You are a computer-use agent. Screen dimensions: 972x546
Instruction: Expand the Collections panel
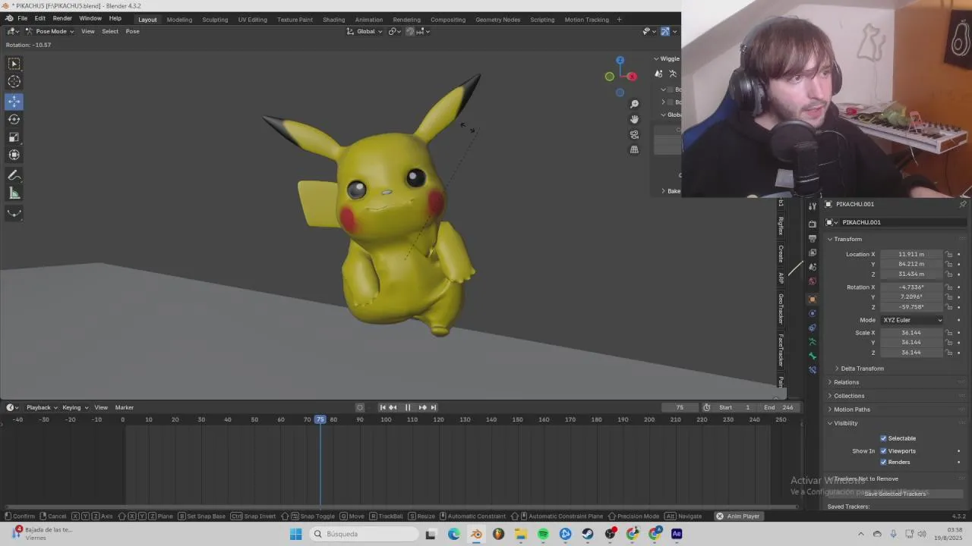(x=849, y=396)
